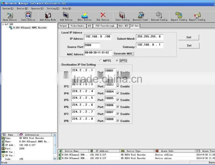Click IP1 destination address field
The image size is (215, 165).
click(83, 70)
